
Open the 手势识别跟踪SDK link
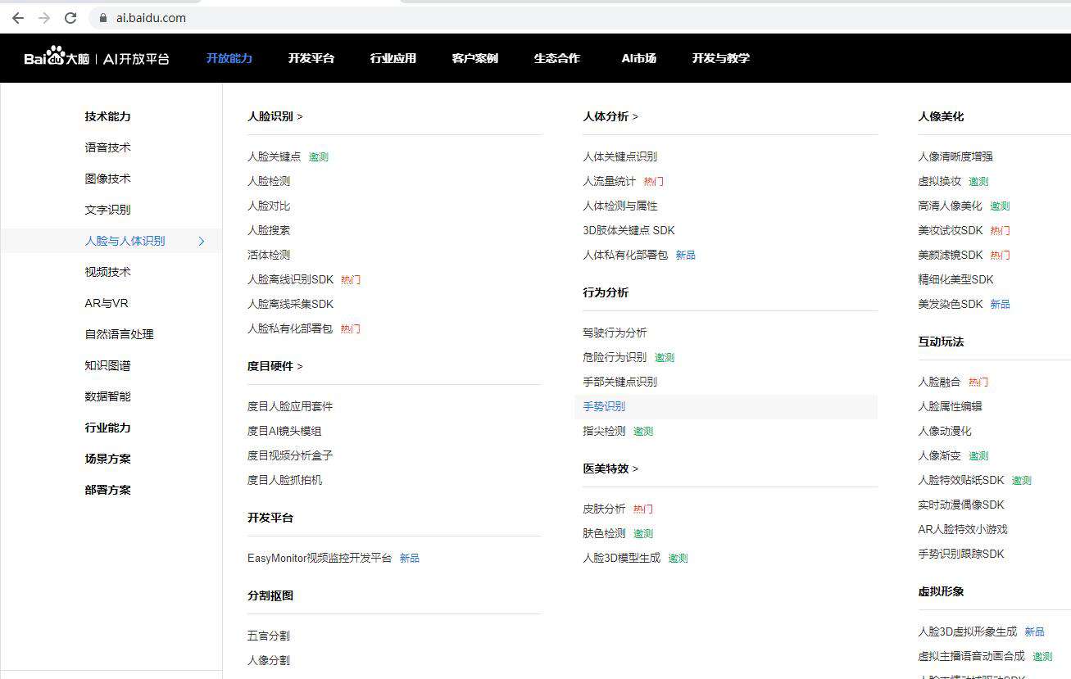[x=961, y=554]
